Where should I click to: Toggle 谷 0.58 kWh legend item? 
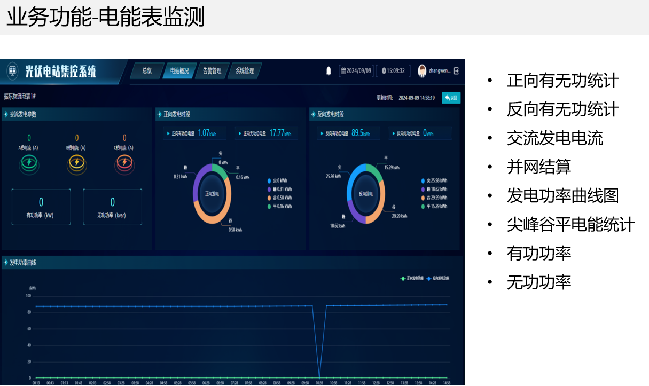pyautogui.click(x=280, y=198)
